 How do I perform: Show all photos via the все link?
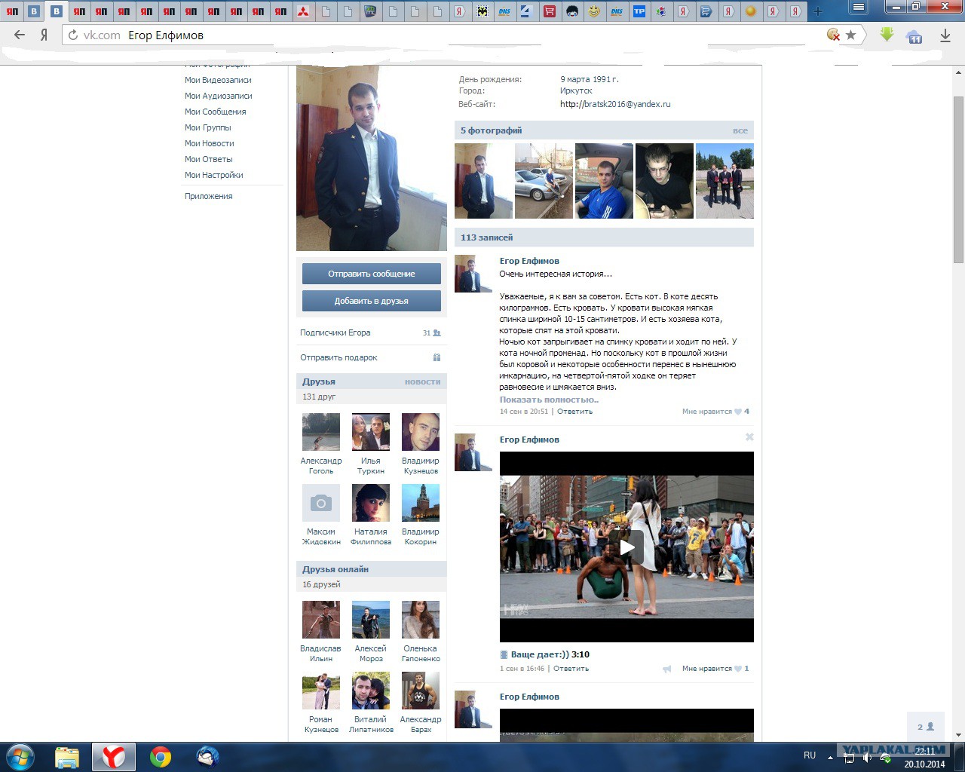[740, 130]
